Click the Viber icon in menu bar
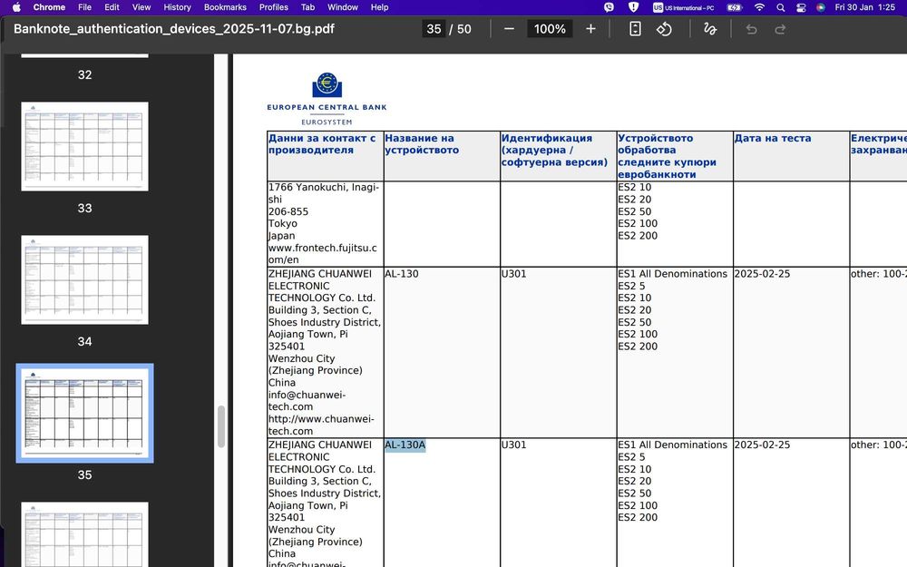 click(610, 7)
